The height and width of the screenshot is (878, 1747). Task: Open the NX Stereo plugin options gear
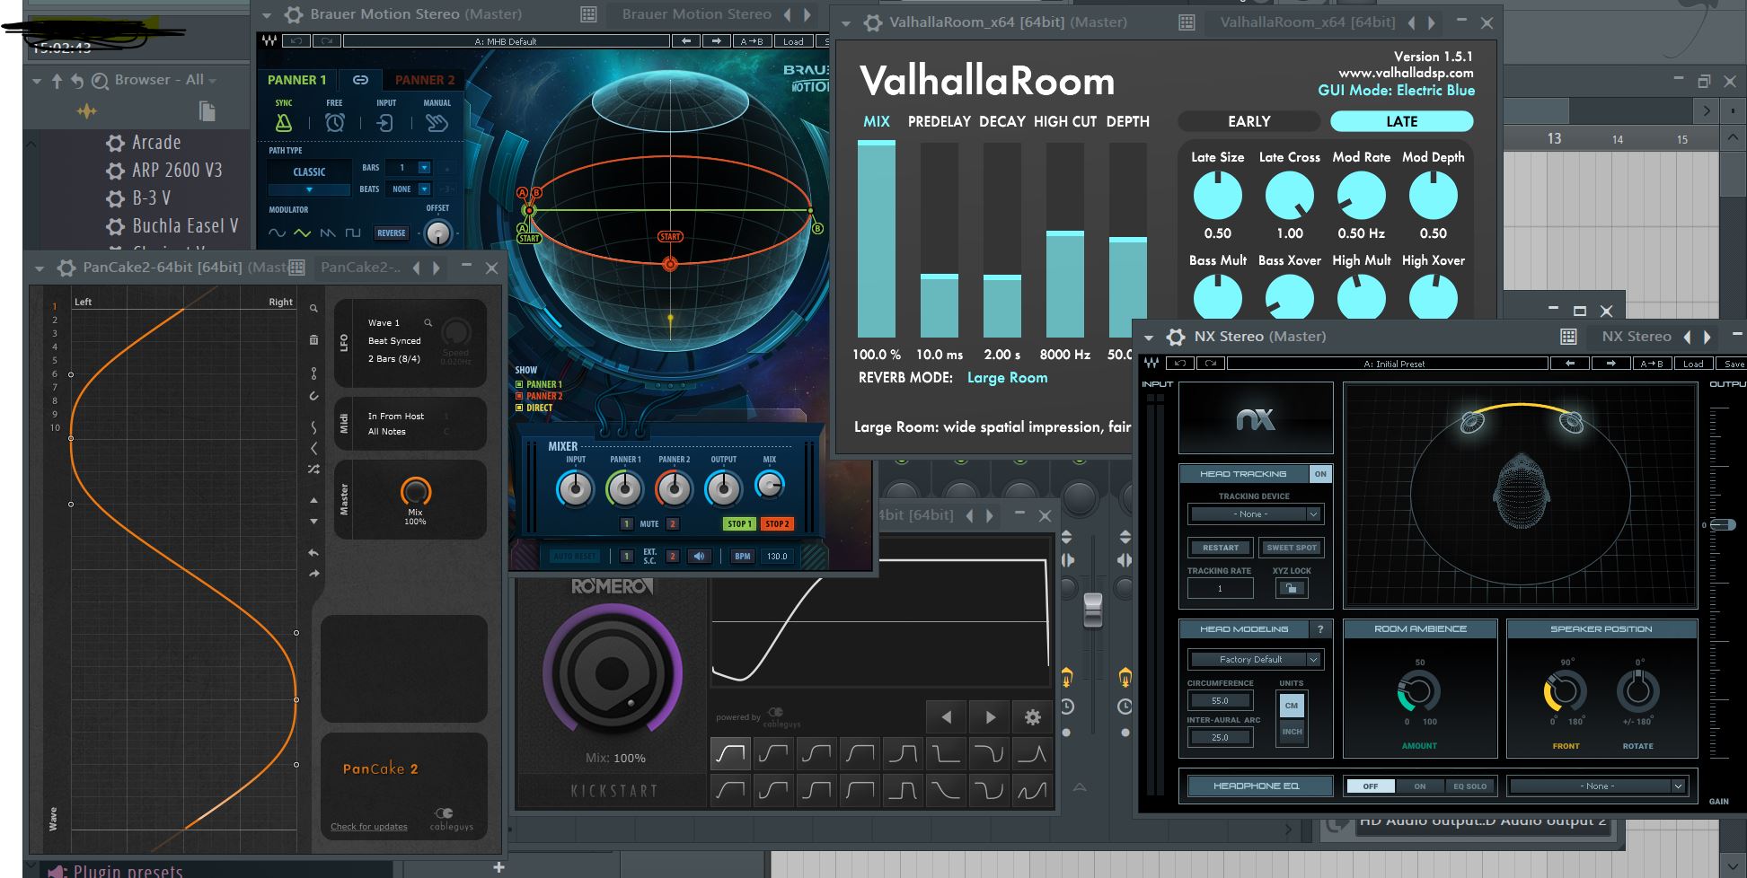(1175, 337)
